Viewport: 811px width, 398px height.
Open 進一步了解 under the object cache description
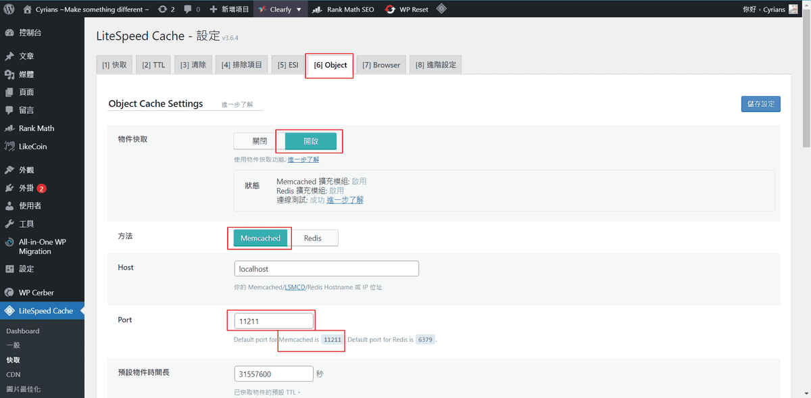pyautogui.click(x=303, y=159)
